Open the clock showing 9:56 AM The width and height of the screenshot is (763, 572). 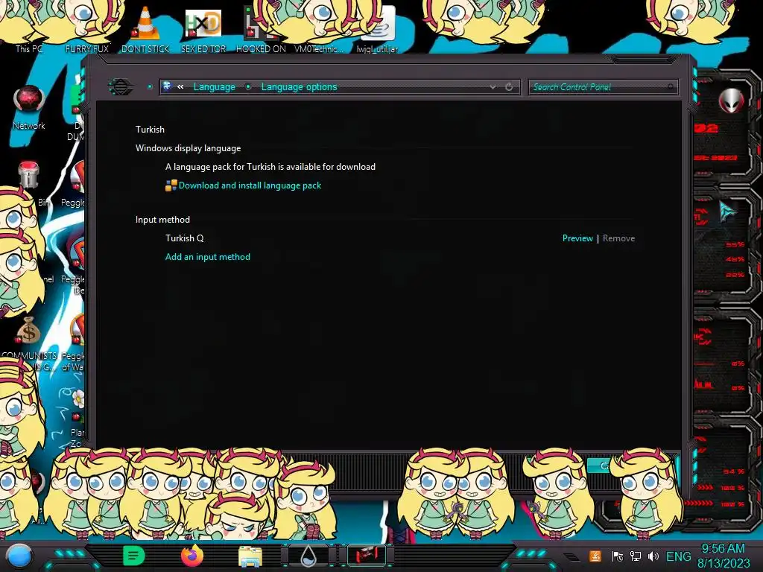click(x=723, y=556)
